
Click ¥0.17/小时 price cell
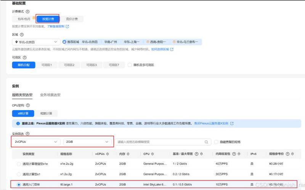click(276, 174)
